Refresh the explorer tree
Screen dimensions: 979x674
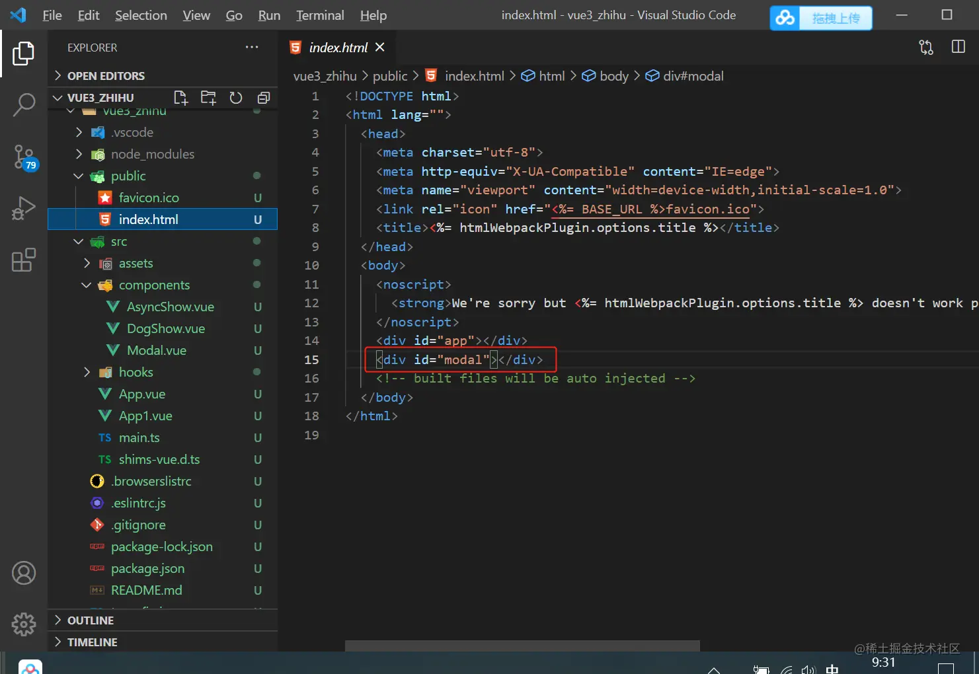(x=236, y=98)
